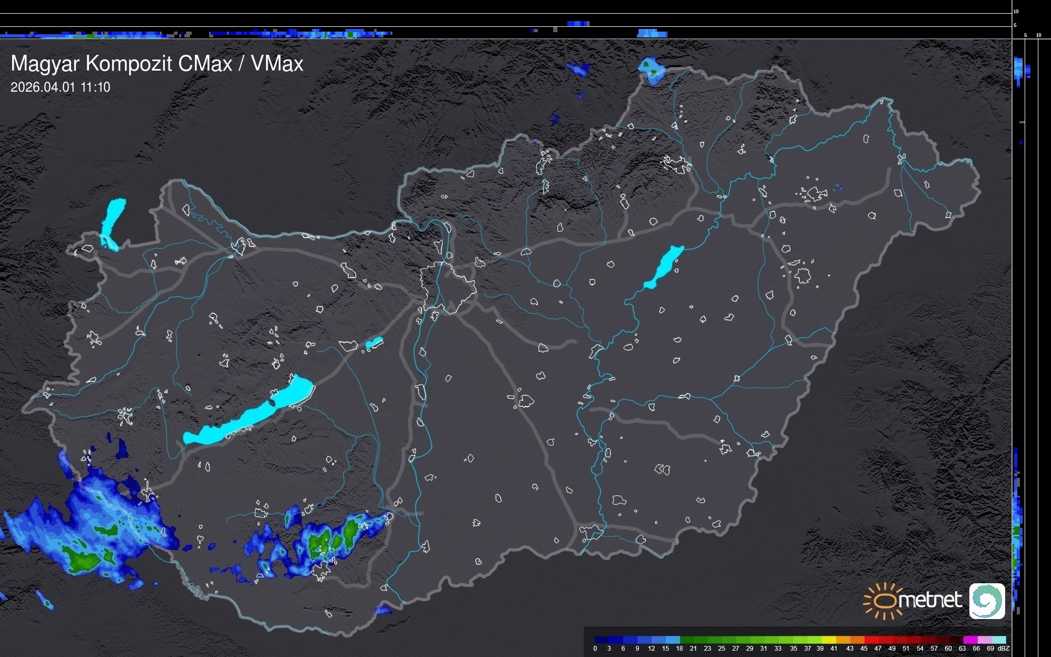The width and height of the screenshot is (1051, 657).
Task: Click the radar echo on northern border
Action: coord(652,70)
